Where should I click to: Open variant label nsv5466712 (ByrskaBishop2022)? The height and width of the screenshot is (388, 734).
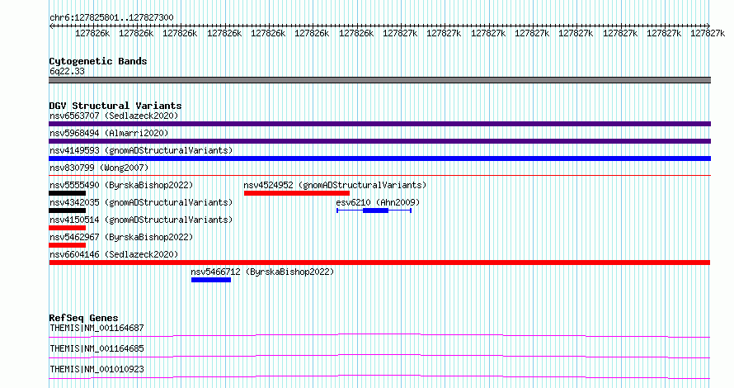(x=262, y=272)
